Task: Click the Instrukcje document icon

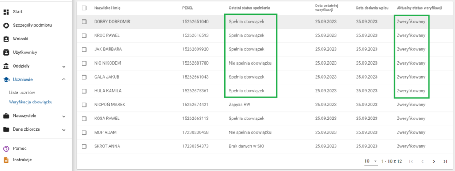Action: pos(6,160)
